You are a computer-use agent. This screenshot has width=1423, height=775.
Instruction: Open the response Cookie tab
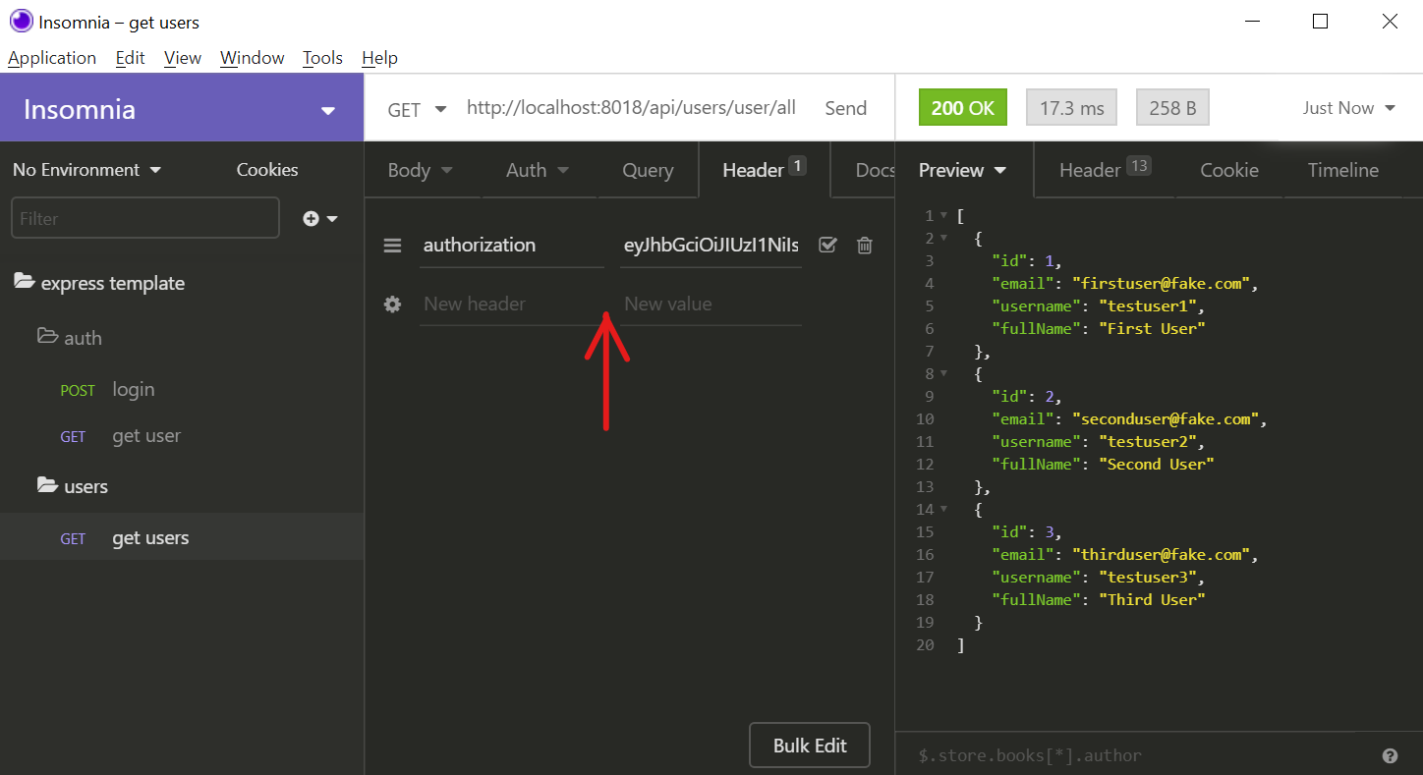(1229, 170)
